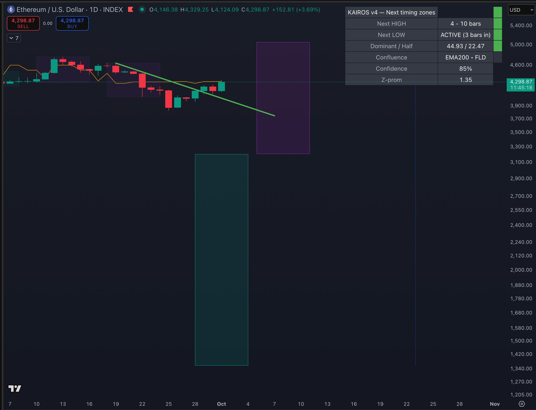
Task: Click the Ethereum symbol logo icon
Action: (x=11, y=10)
